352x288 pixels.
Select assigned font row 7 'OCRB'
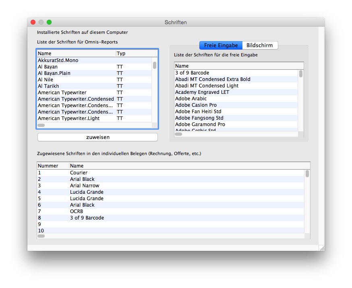[x=77, y=211]
